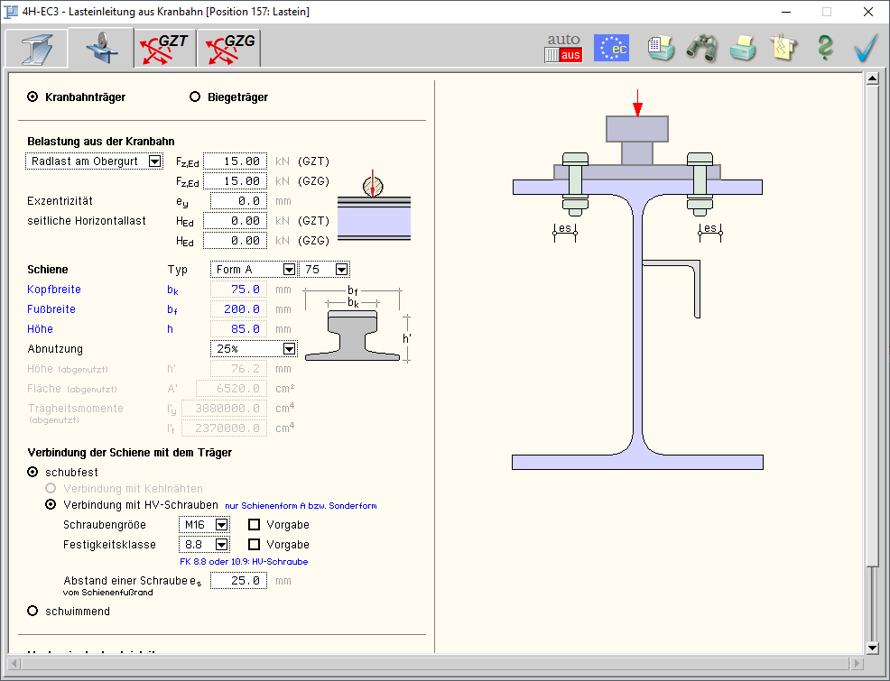Click the binoculars search icon
The width and height of the screenshot is (890, 681).
click(700, 48)
